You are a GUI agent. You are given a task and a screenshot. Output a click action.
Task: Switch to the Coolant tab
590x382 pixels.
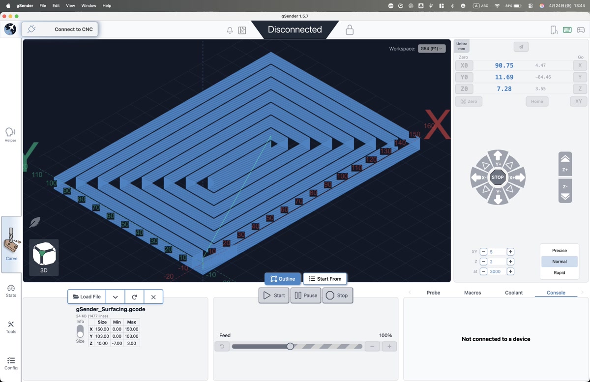click(514, 293)
